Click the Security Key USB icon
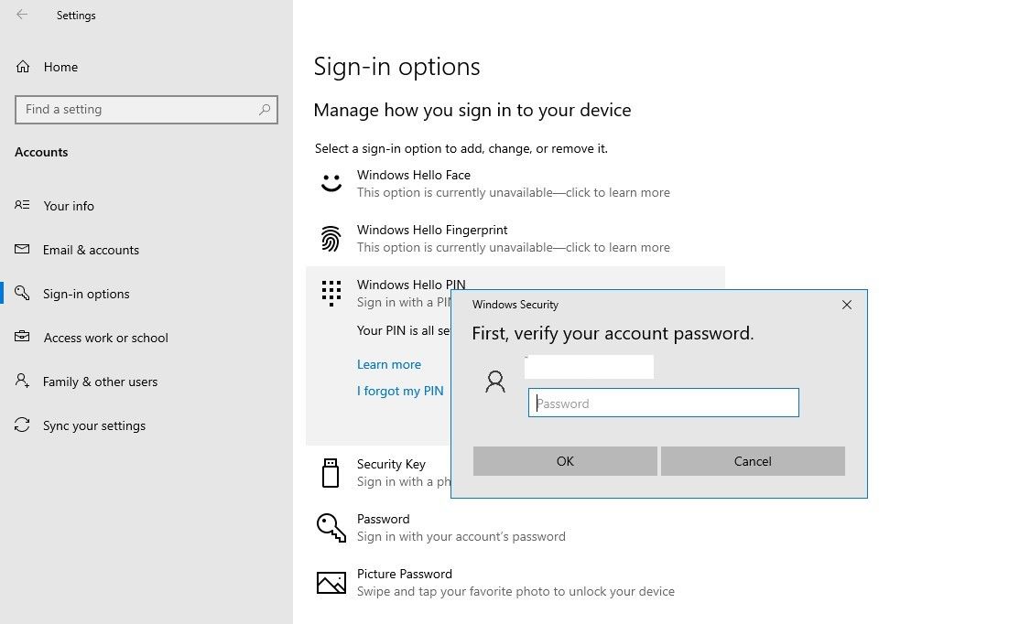The width and height of the screenshot is (1009, 624). [331, 473]
